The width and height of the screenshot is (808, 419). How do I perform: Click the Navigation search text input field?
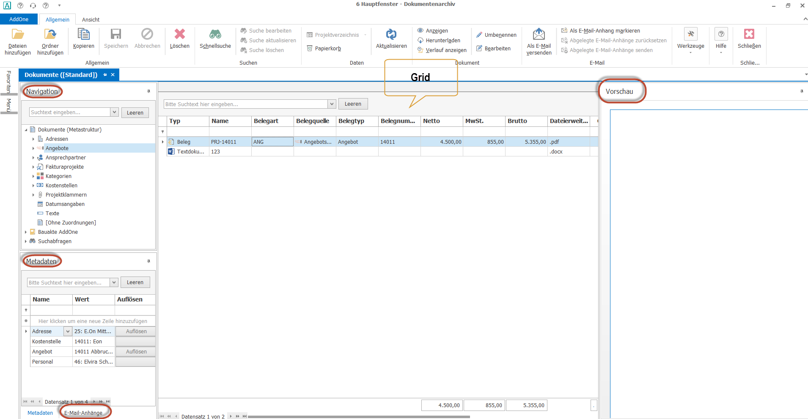70,112
